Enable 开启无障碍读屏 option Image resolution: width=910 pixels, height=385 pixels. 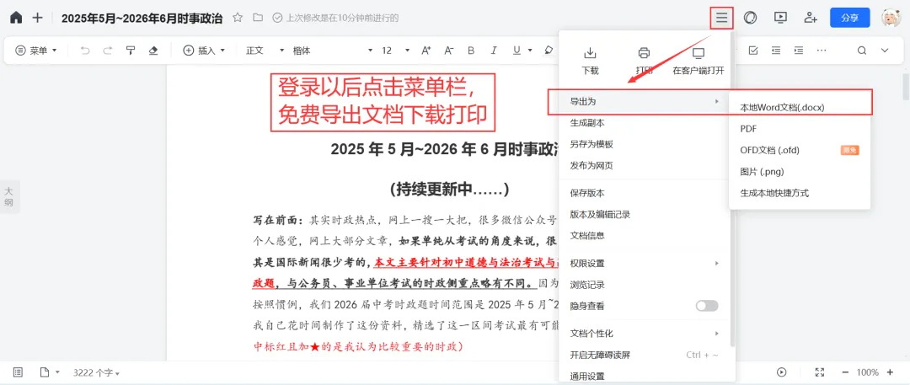click(x=644, y=355)
